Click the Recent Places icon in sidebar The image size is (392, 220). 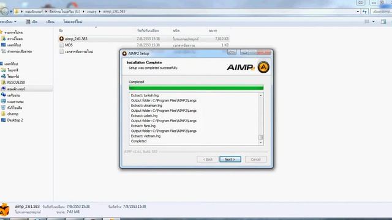[4, 51]
